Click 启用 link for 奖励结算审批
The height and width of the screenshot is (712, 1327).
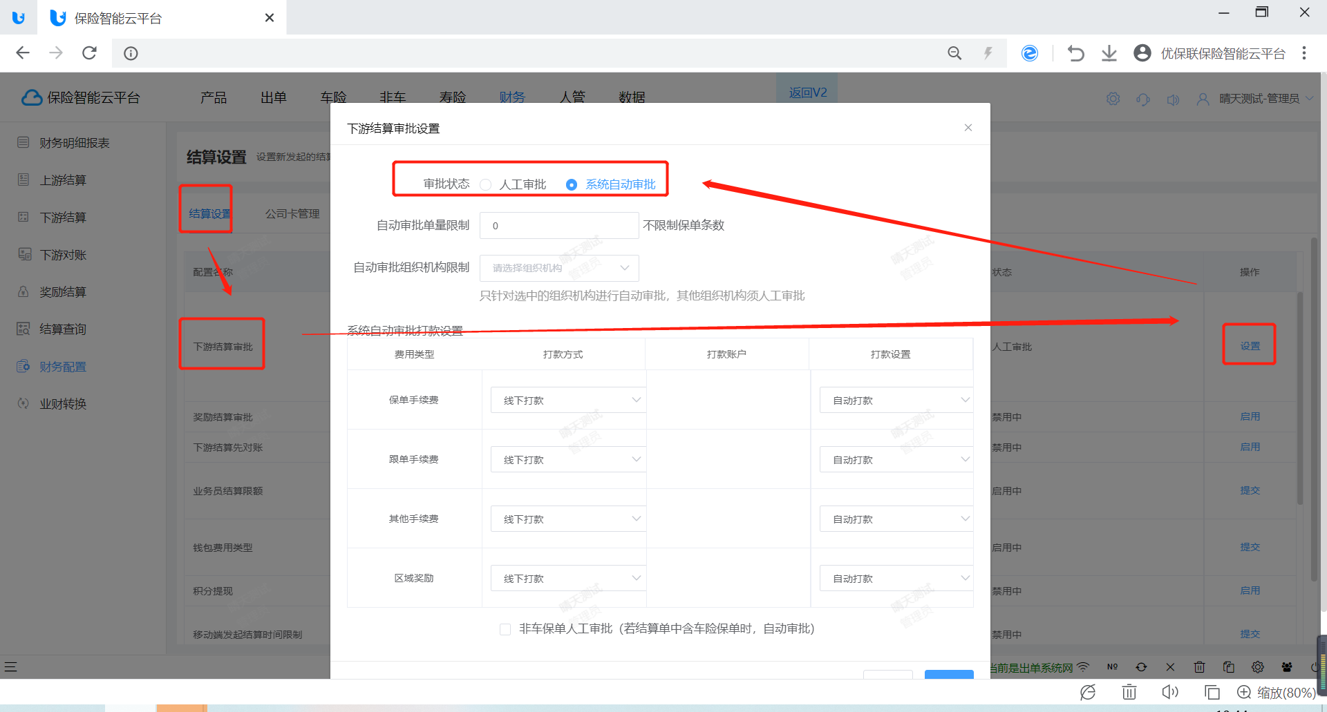pyautogui.click(x=1250, y=416)
